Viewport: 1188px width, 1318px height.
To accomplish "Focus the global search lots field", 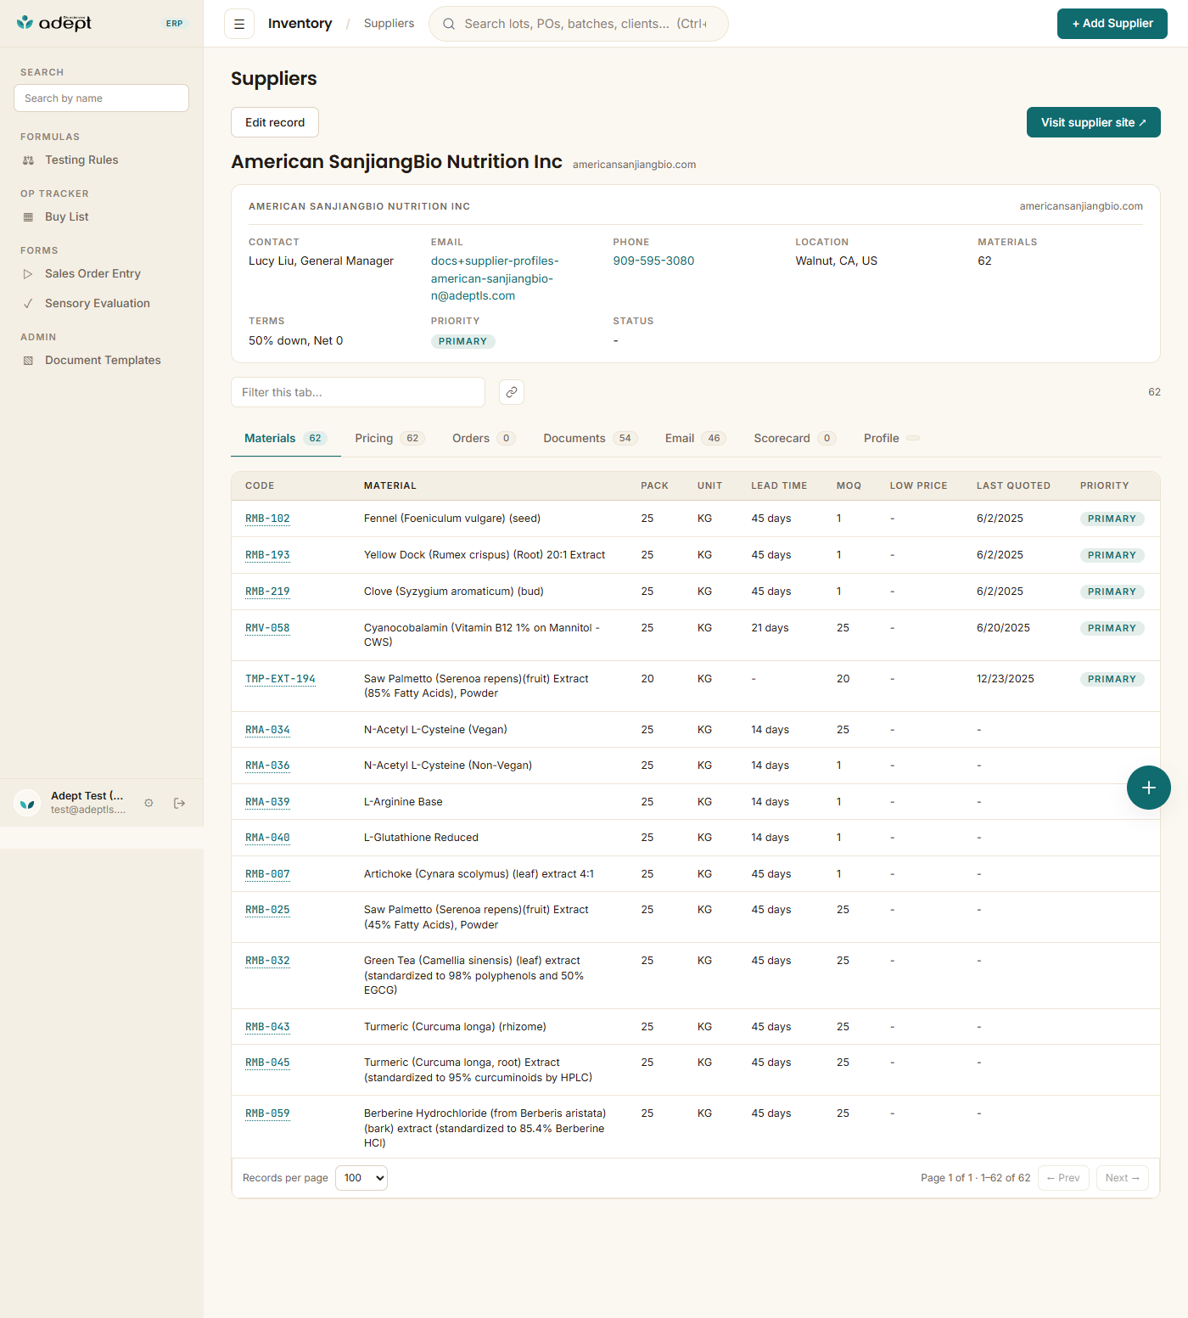I will [x=579, y=24].
